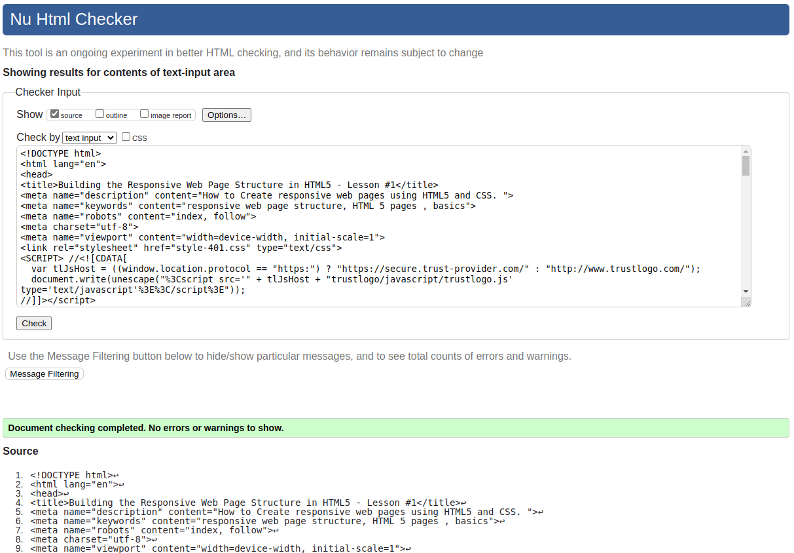The image size is (794, 553).
Task: Click the Source heading
Action: 20,451
